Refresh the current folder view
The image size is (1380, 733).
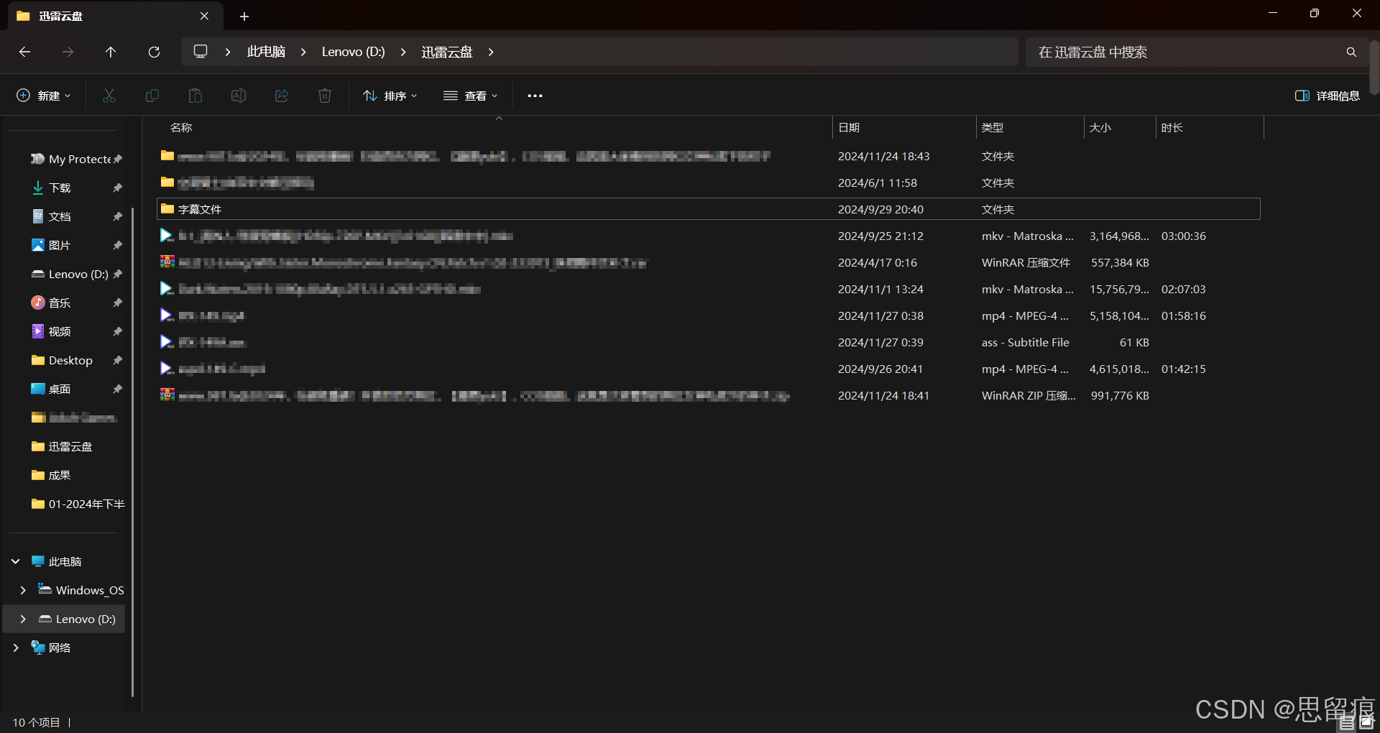154,52
